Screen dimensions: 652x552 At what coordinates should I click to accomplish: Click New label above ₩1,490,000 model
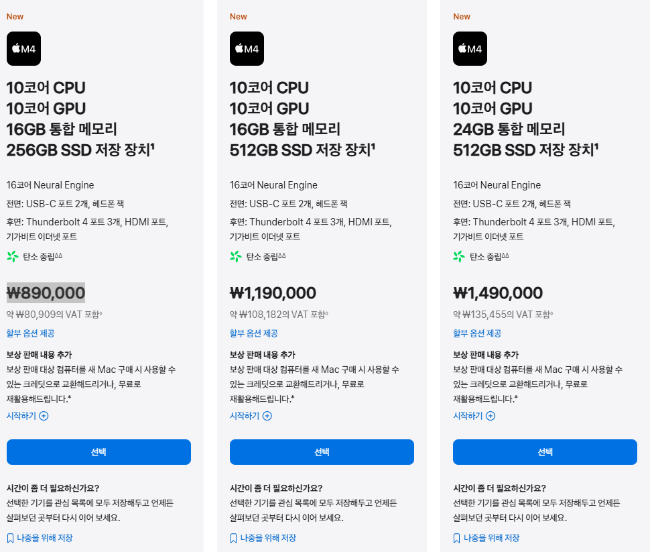(x=462, y=17)
